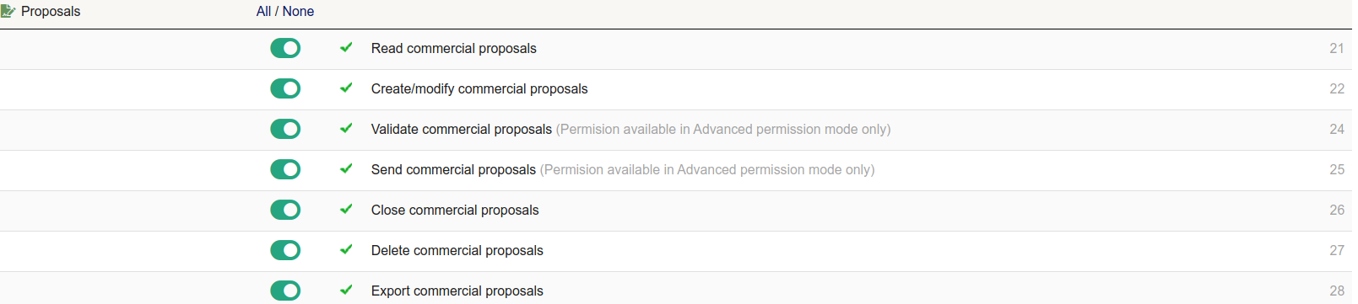Click the Proposals module icon
This screenshot has height=304, width=1358.
click(8, 11)
